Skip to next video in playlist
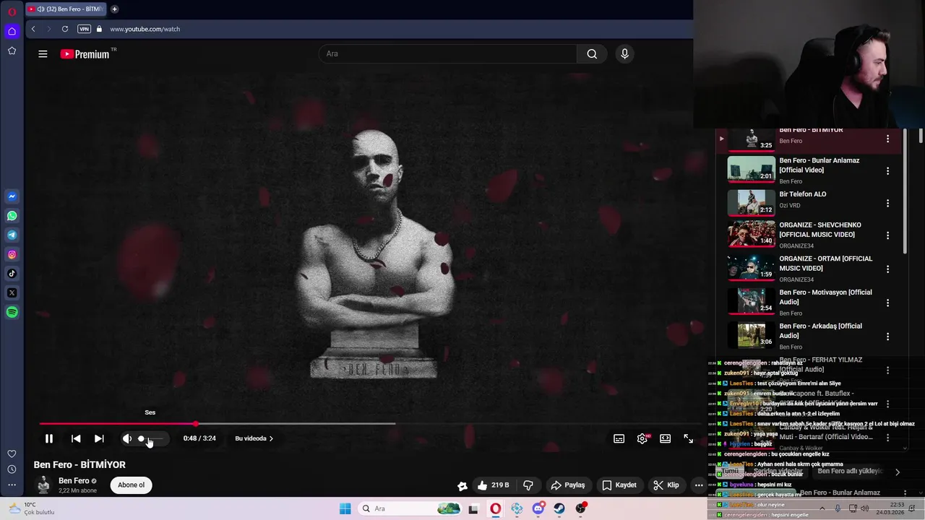The height and width of the screenshot is (520, 925). click(x=99, y=438)
